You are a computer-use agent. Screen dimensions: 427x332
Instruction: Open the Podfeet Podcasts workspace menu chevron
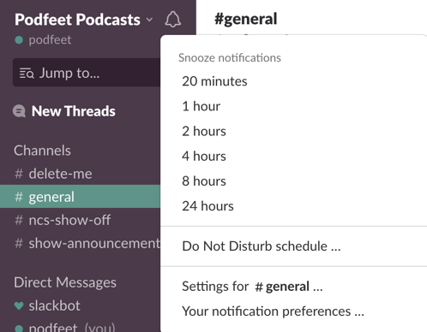pyautogui.click(x=149, y=20)
